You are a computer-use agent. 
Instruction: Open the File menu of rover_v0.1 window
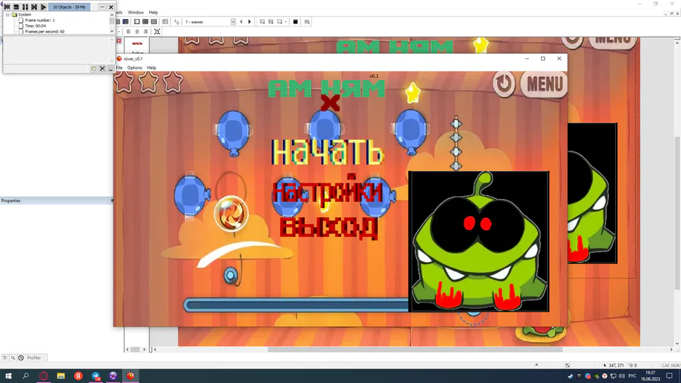119,67
